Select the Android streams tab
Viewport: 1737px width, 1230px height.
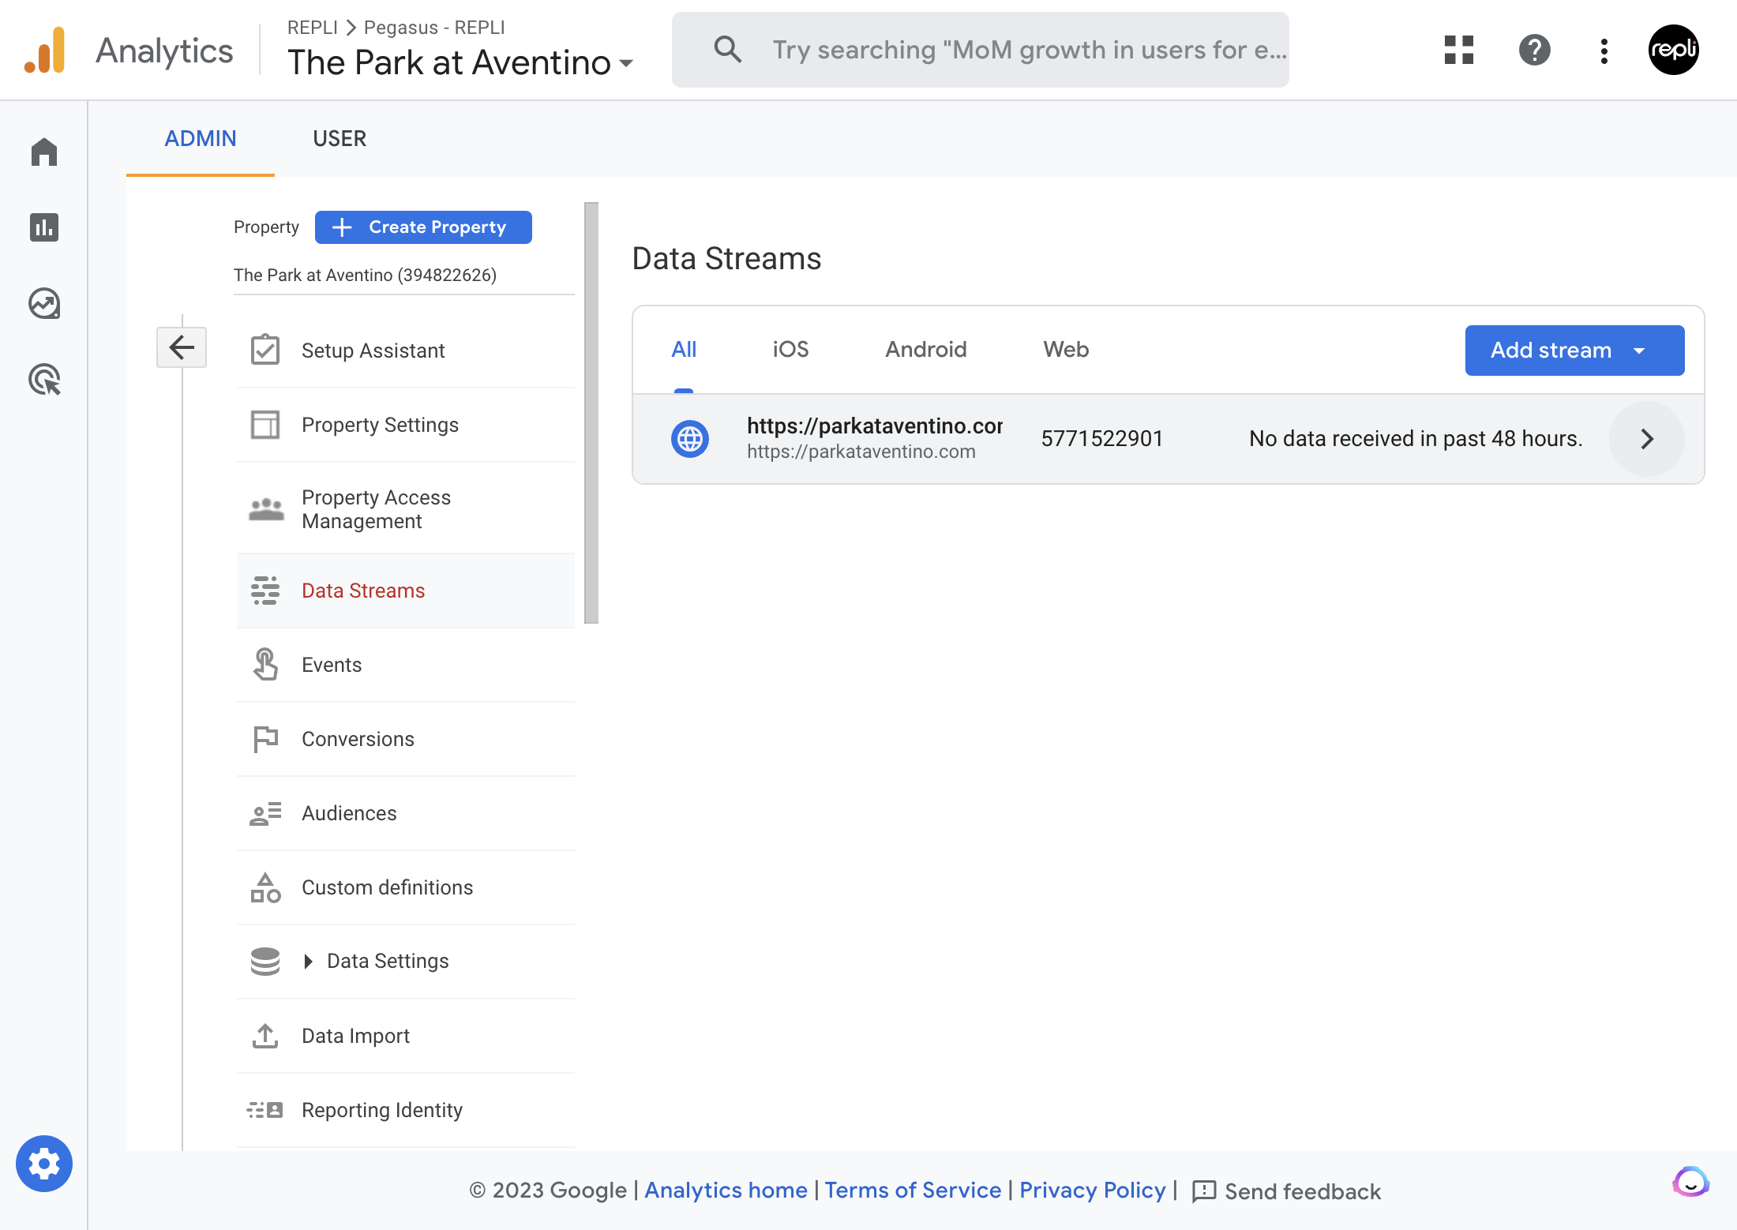(925, 350)
